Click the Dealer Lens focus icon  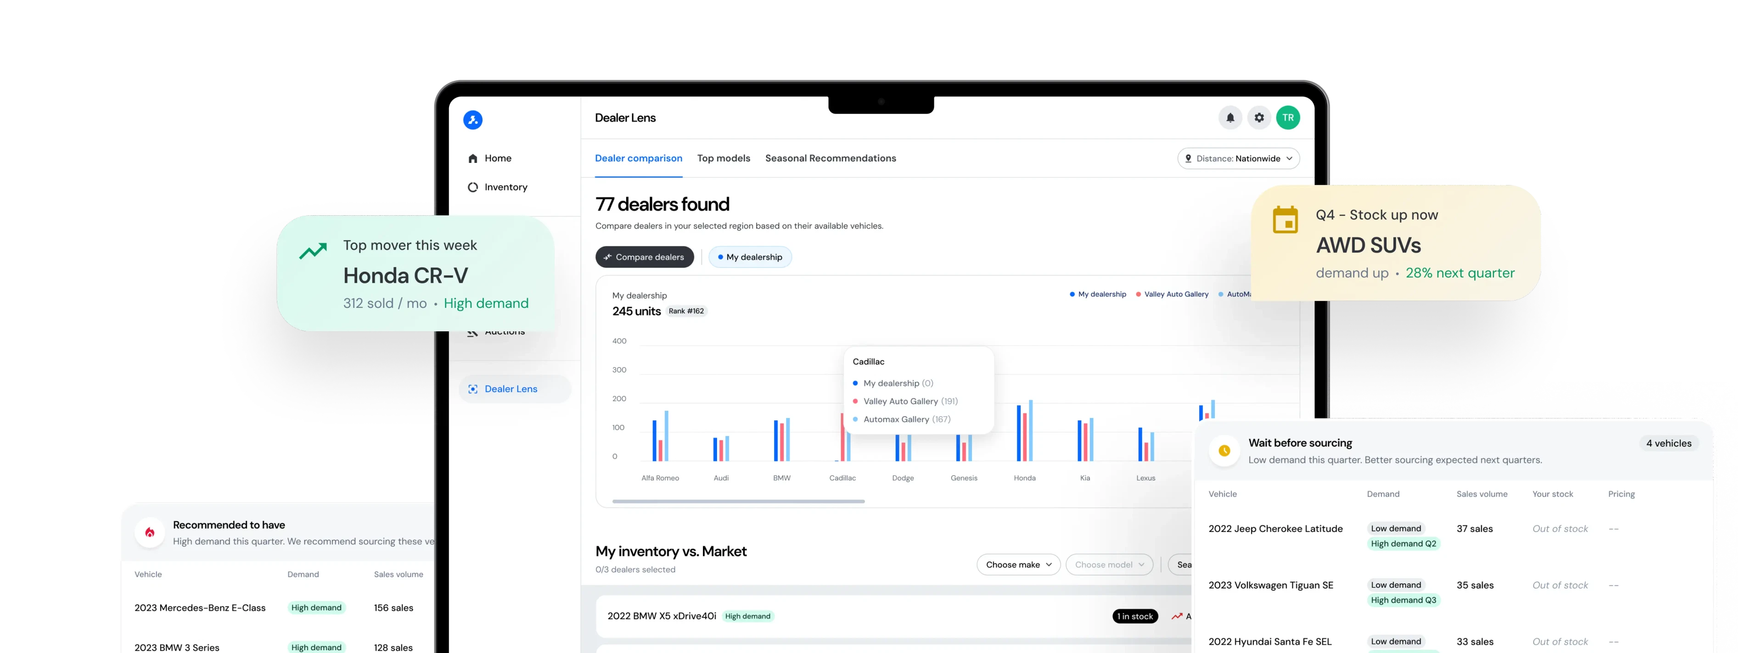pyautogui.click(x=472, y=389)
